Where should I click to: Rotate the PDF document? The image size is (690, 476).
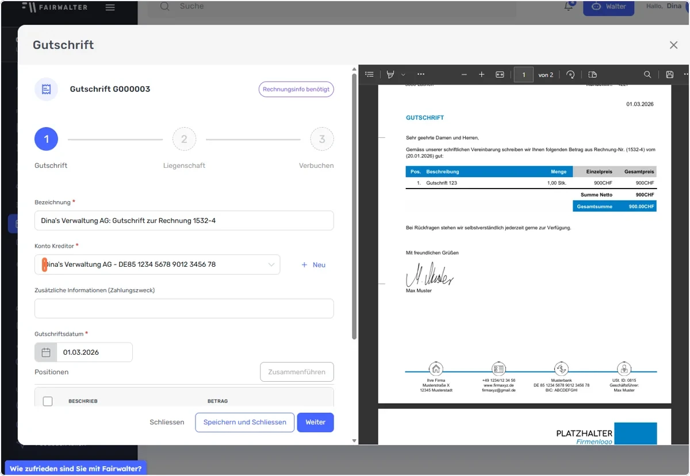click(x=570, y=75)
